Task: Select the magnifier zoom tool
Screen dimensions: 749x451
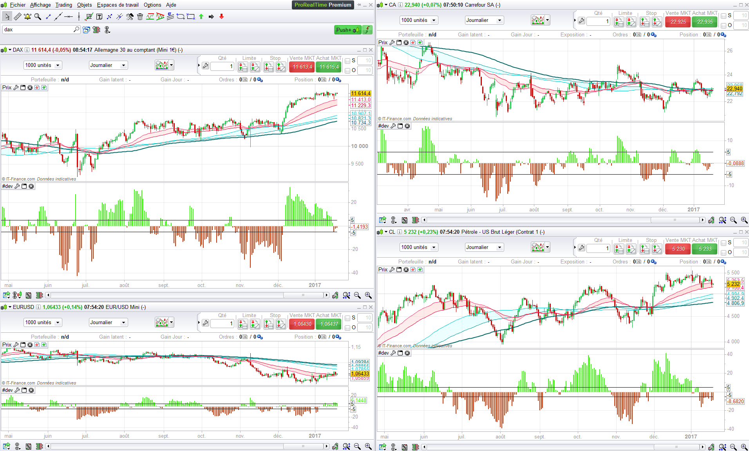Action: pyautogui.click(x=38, y=16)
